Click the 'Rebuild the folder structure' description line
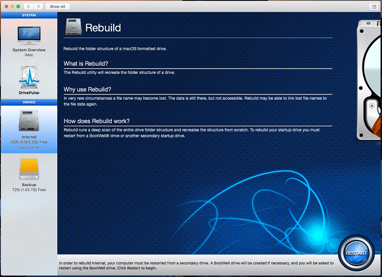The height and width of the screenshot is (277, 382). pyautogui.click(x=115, y=49)
